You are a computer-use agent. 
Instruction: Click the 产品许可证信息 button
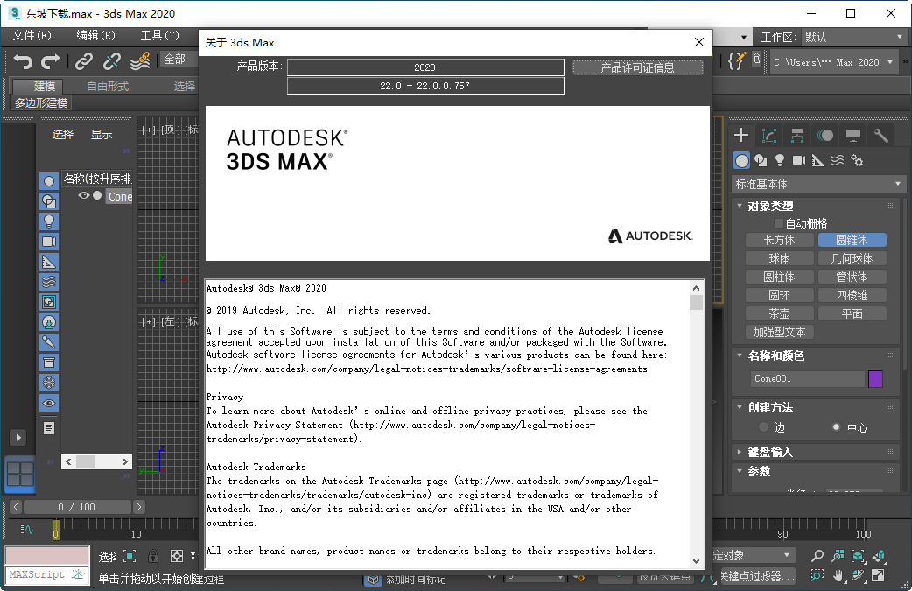638,67
